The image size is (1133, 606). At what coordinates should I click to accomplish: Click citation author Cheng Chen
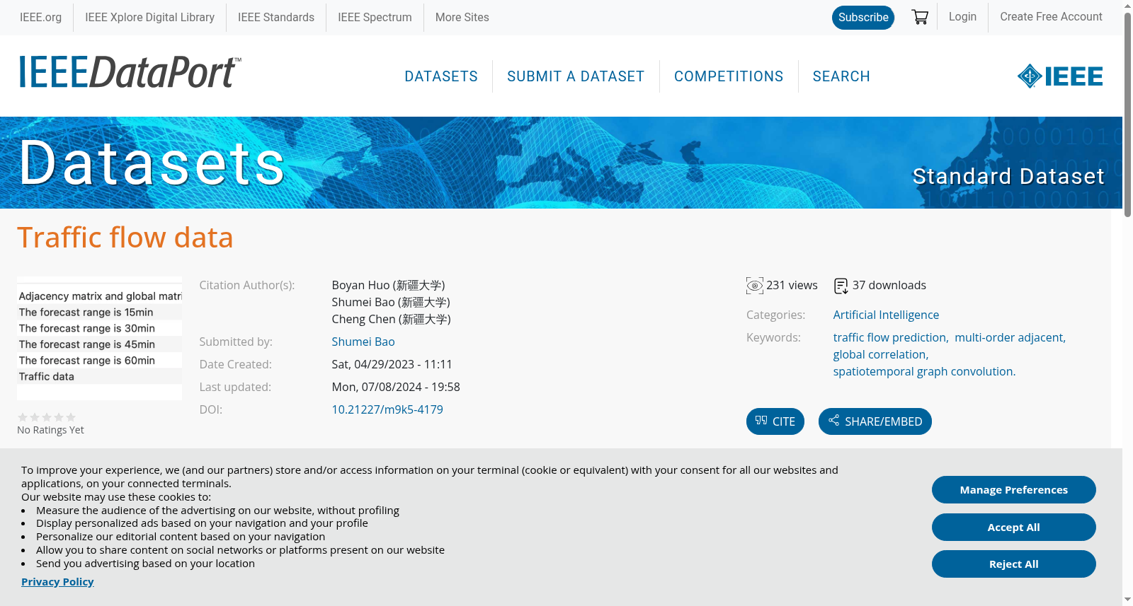click(x=392, y=319)
